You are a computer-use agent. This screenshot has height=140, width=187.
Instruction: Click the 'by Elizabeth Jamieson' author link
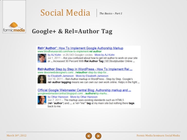point(61,76)
